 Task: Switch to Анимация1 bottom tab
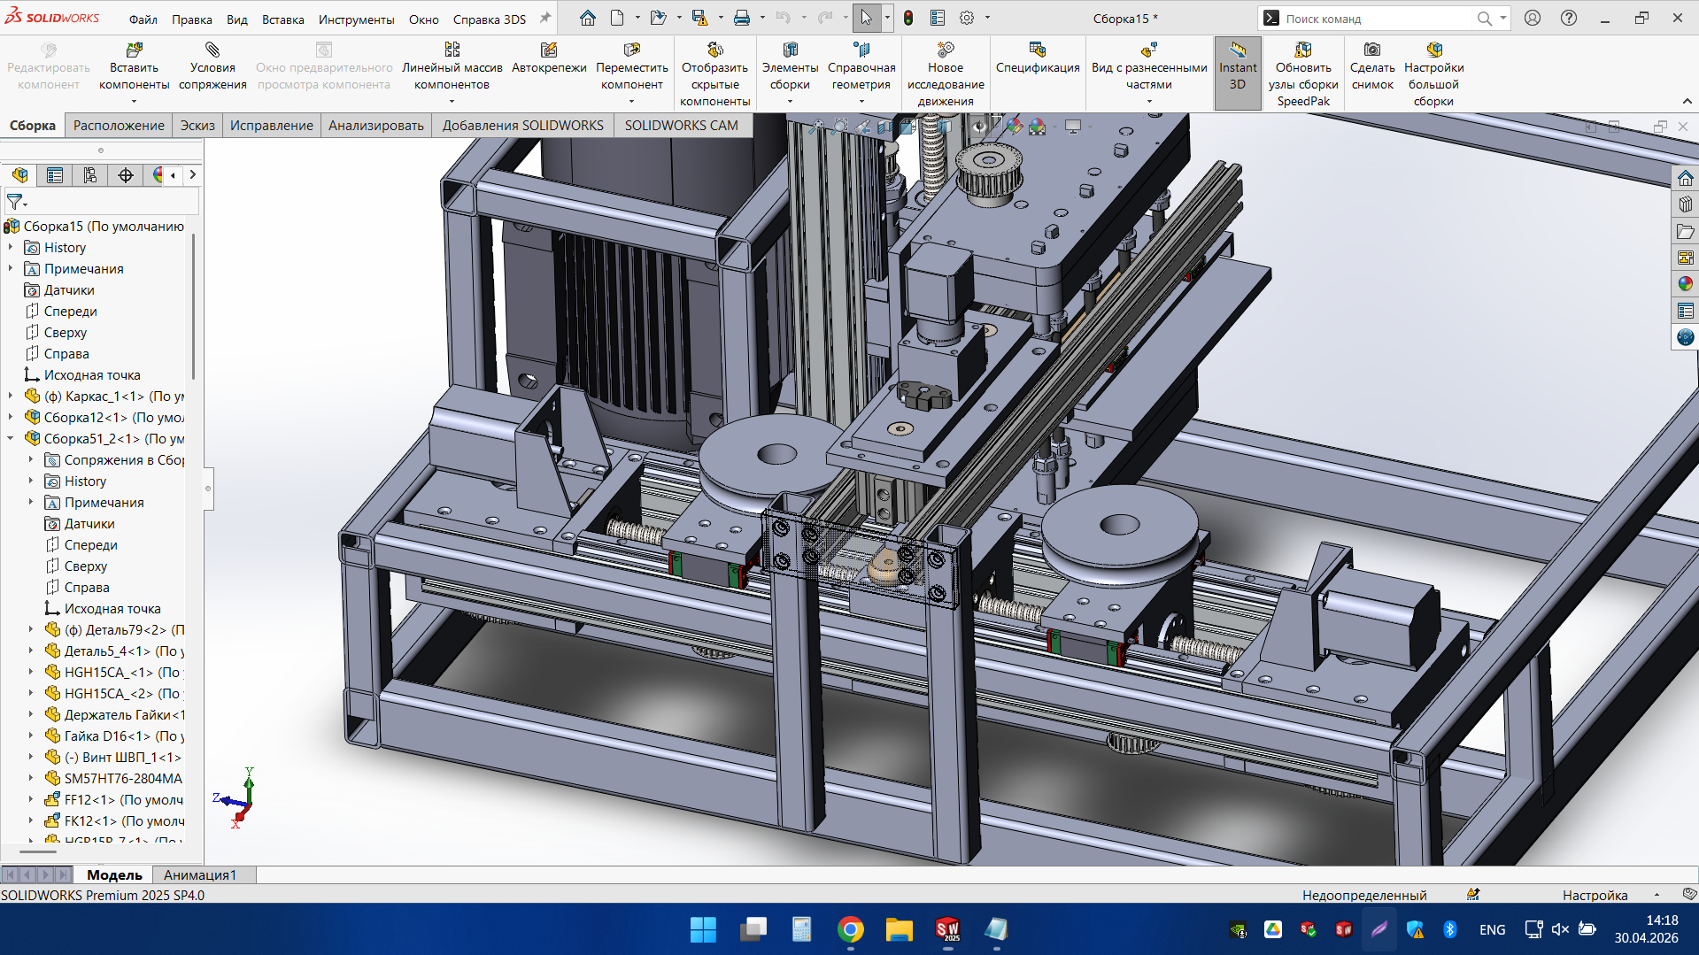pos(200,874)
